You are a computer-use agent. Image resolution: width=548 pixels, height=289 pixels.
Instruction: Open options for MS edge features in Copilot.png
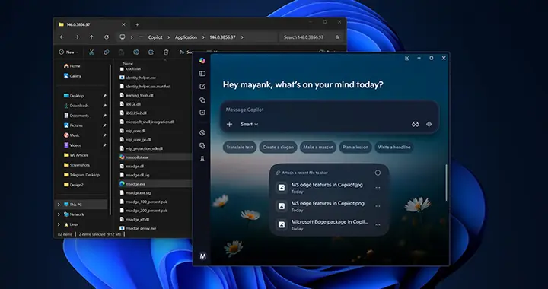378,206
